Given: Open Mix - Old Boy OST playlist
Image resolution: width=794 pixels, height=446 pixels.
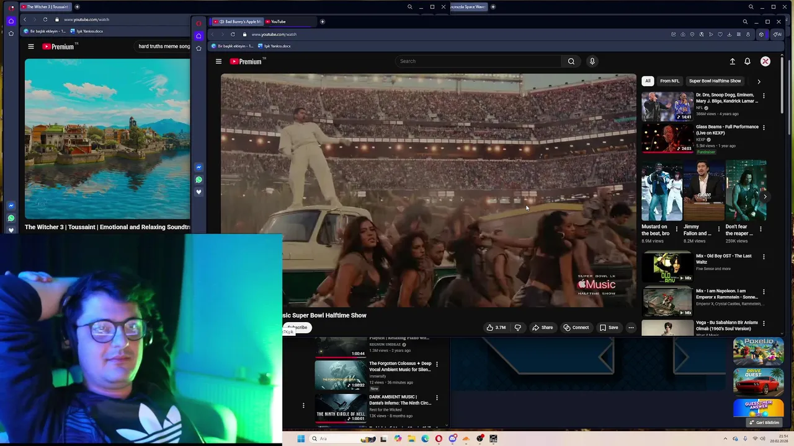Looking at the screenshot, I should [667, 267].
